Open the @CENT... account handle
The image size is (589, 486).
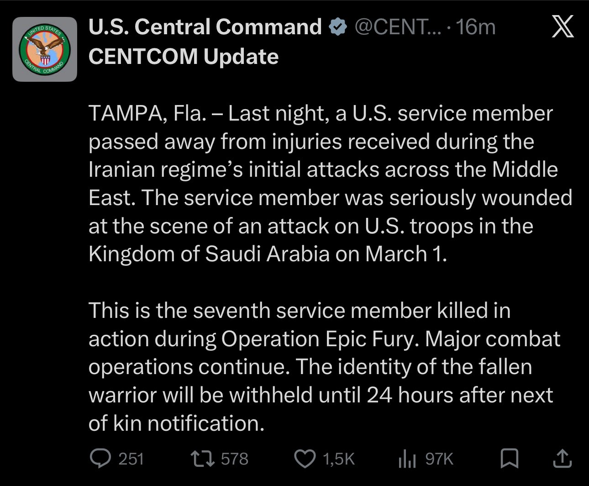(397, 27)
